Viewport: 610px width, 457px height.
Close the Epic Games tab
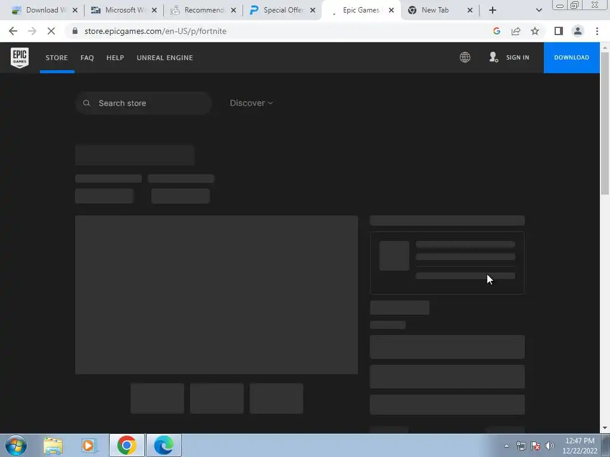point(391,10)
